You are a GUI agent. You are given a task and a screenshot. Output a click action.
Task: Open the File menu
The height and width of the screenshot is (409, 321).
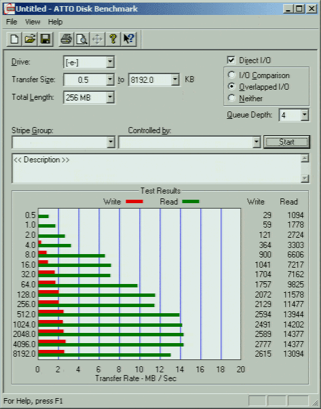[12, 22]
